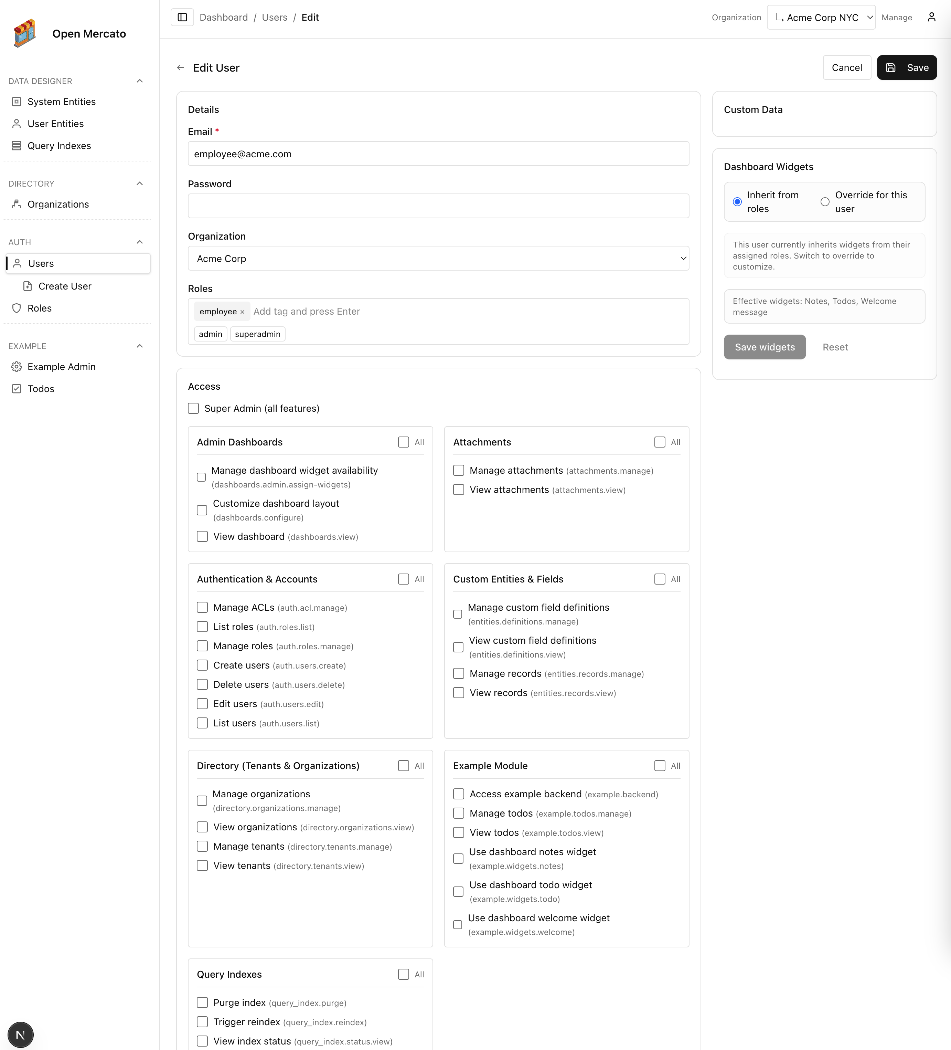Select Override for this user
951x1050 pixels.
tap(824, 201)
